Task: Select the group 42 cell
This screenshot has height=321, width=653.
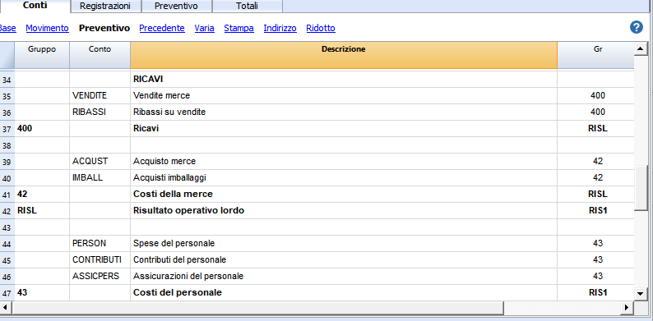Action: click(42, 195)
